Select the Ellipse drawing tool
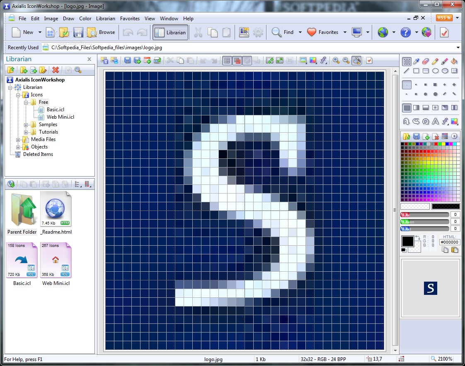The width and height of the screenshot is (465, 366). pyautogui.click(x=434, y=71)
